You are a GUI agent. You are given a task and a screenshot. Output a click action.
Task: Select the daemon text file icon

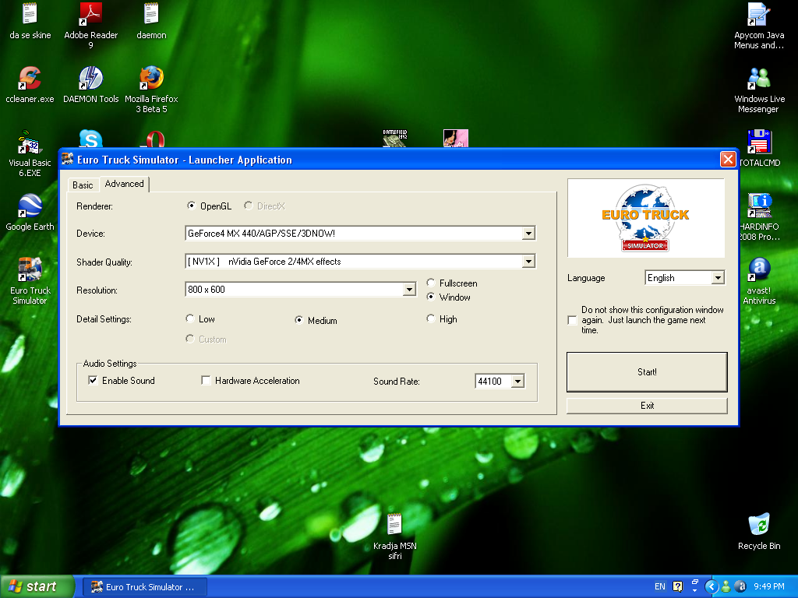pyautogui.click(x=151, y=21)
